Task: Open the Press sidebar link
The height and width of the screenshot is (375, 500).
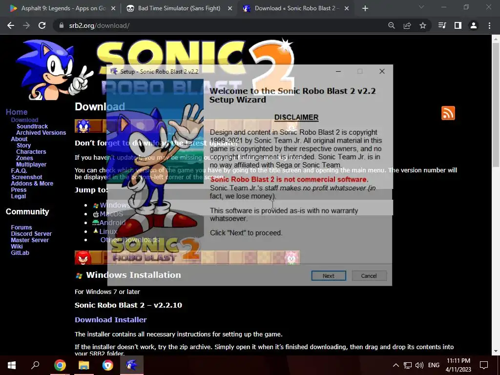Action: (19, 190)
